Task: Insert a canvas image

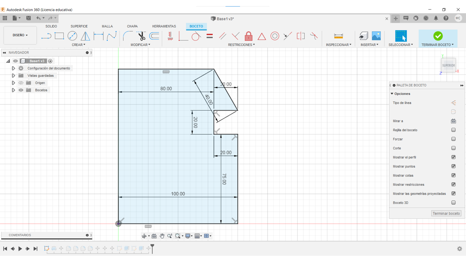Action: pos(376,36)
